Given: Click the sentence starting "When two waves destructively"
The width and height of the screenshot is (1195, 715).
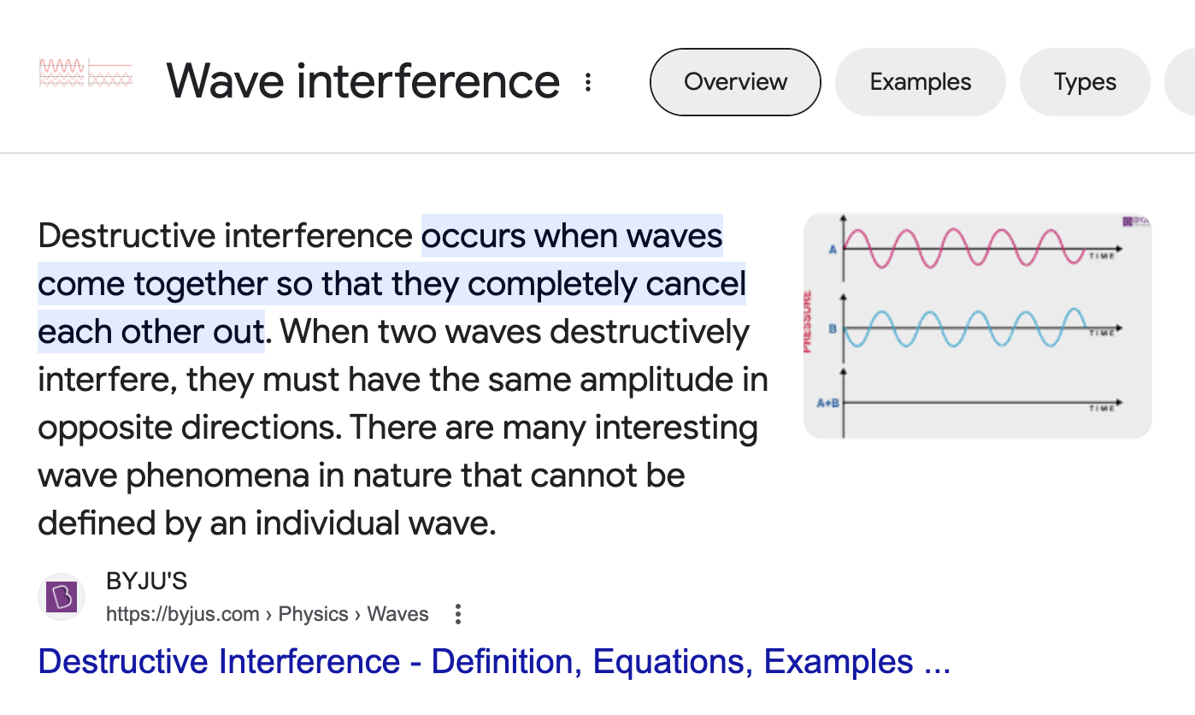Looking at the screenshot, I should pyautogui.click(x=515, y=332).
